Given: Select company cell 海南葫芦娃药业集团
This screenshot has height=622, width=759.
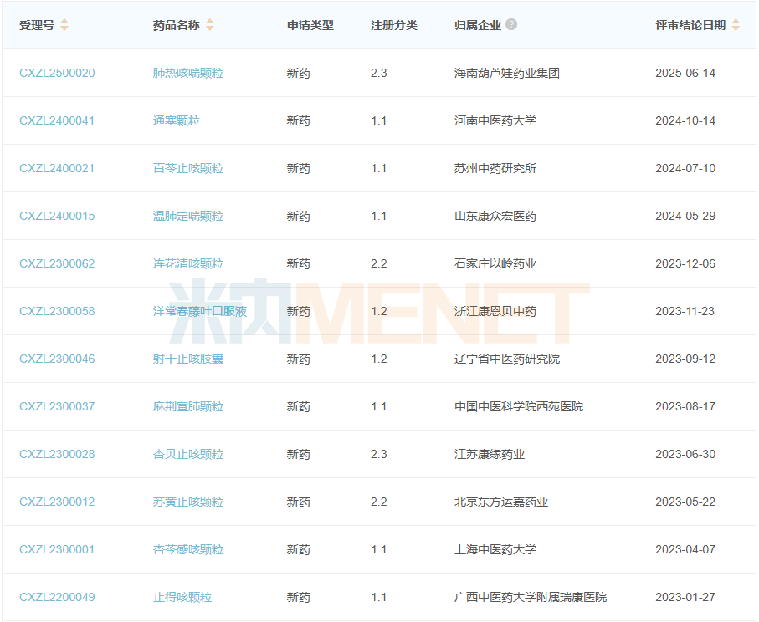Looking at the screenshot, I should tap(507, 73).
